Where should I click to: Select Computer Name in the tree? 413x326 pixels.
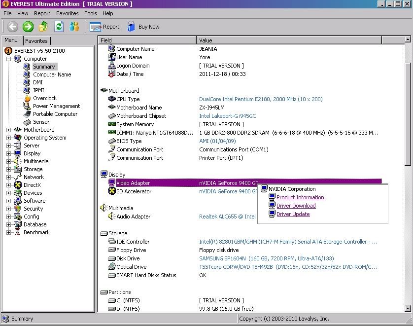[x=52, y=74]
